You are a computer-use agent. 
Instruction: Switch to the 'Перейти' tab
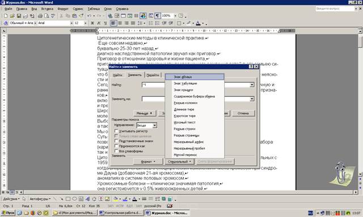pos(153,75)
